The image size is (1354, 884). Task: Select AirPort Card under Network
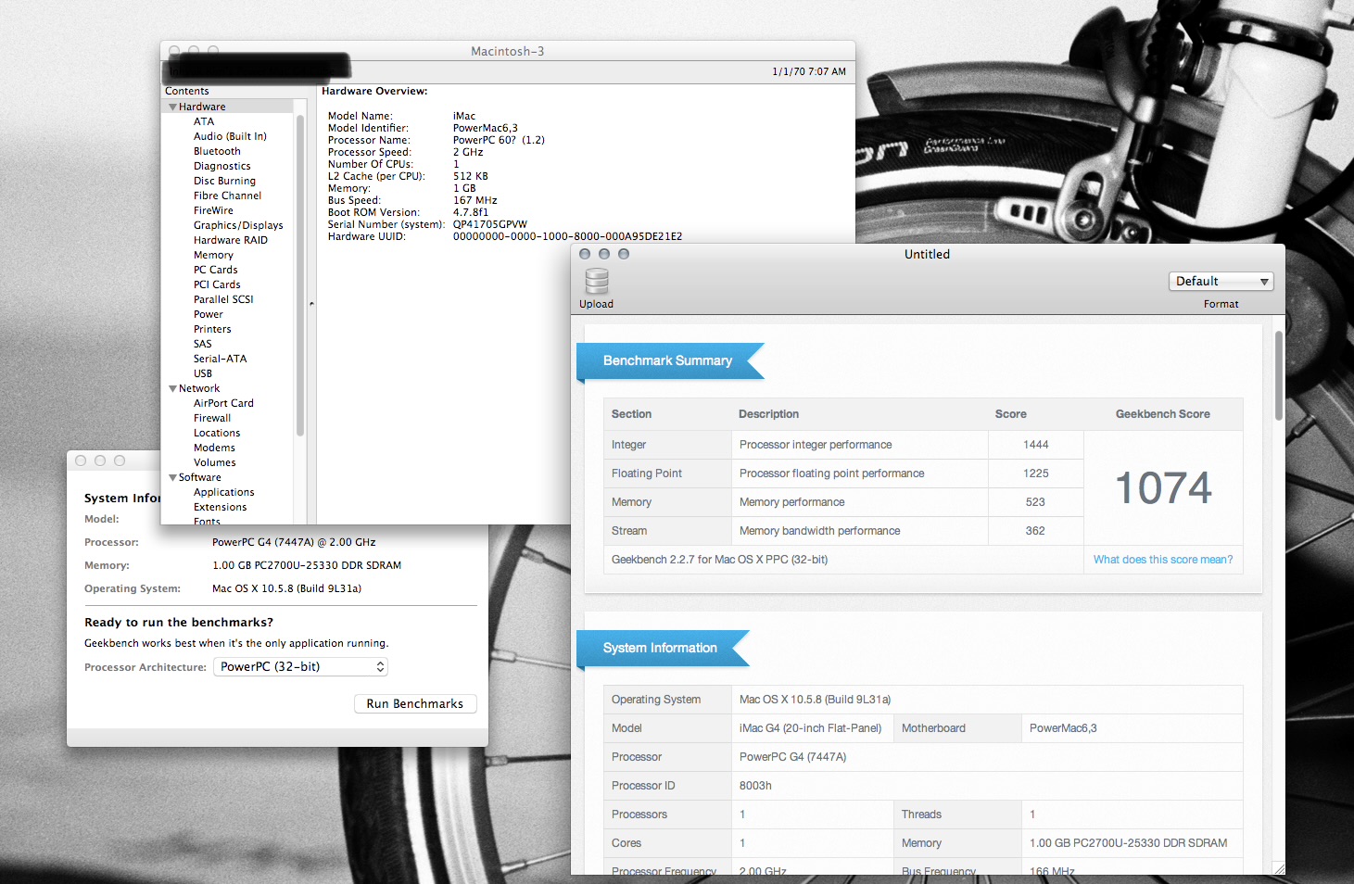[223, 403]
